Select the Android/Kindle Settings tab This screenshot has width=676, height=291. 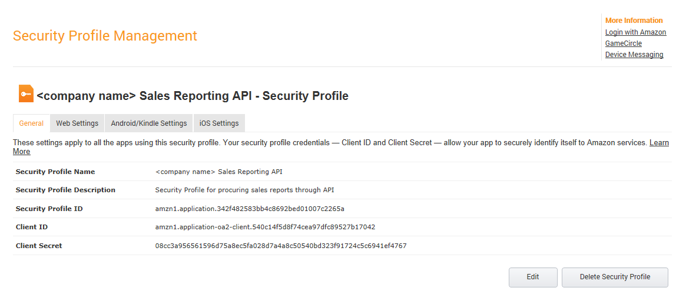coord(149,123)
